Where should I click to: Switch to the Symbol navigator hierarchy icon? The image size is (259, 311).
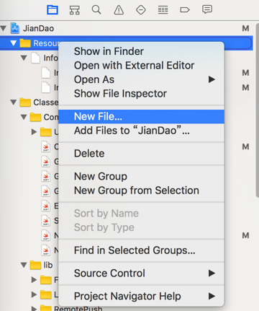tap(75, 10)
